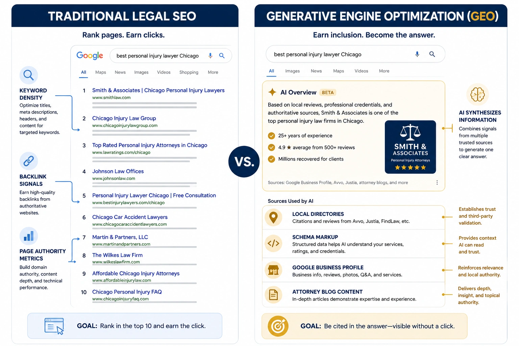Select the All tab in Google results
The height and width of the screenshot is (346, 519).
83,72
